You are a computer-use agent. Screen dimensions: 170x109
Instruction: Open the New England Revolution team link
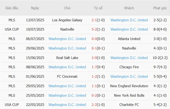point(129,86)
